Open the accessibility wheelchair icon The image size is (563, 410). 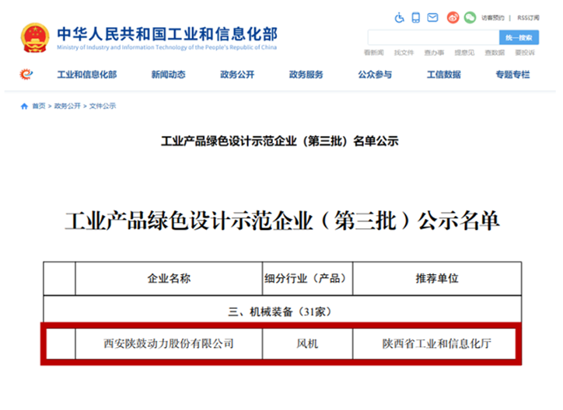[399, 18]
